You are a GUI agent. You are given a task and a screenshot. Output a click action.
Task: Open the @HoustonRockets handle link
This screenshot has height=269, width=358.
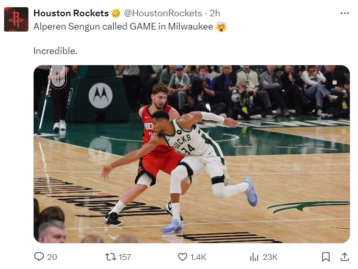[163, 13]
